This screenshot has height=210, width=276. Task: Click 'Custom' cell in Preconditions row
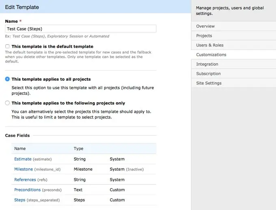(117, 190)
